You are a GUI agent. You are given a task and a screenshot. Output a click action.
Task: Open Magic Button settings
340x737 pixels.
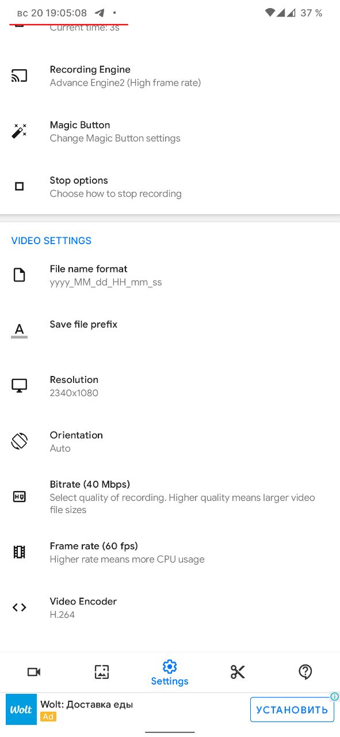(x=170, y=131)
